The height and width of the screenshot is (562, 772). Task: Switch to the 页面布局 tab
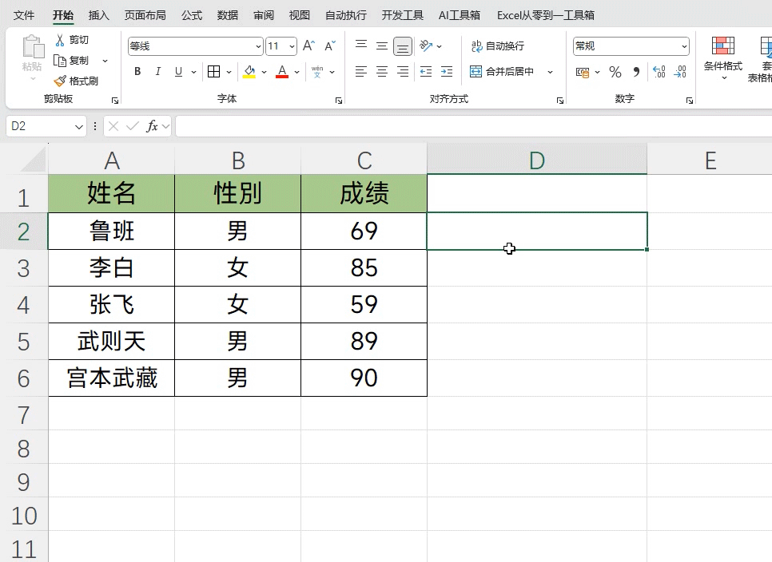(145, 15)
